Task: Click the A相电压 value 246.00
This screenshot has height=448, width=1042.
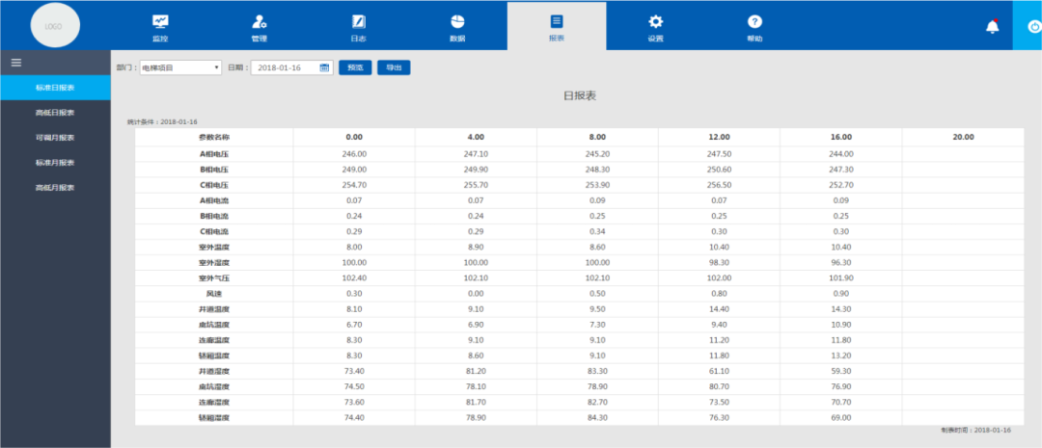Action: click(x=354, y=154)
